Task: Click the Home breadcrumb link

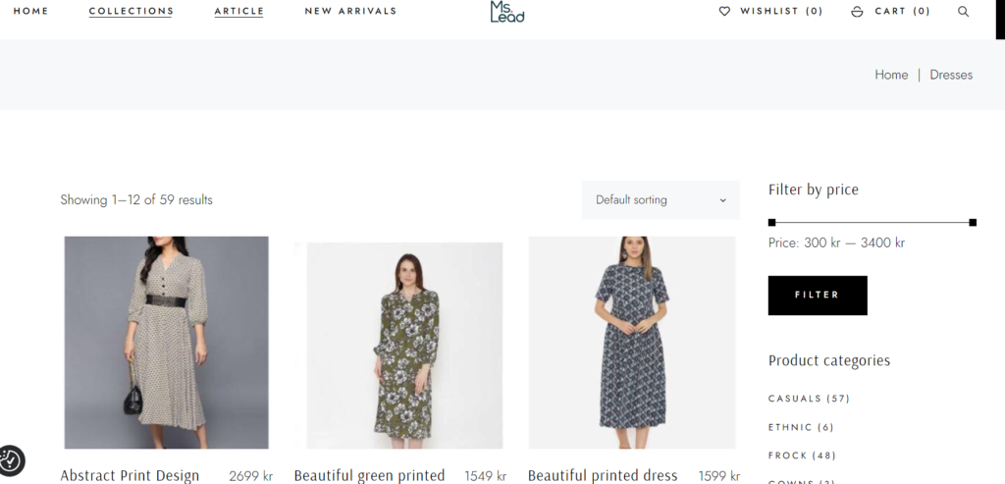Action: click(891, 75)
